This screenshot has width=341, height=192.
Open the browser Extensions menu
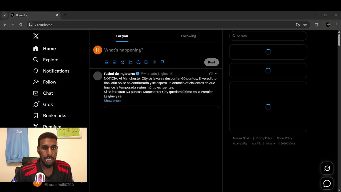pos(316,25)
